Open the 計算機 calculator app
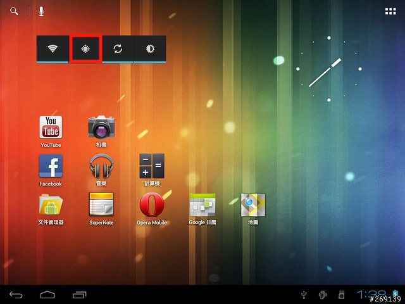The image size is (405, 304). [152, 170]
